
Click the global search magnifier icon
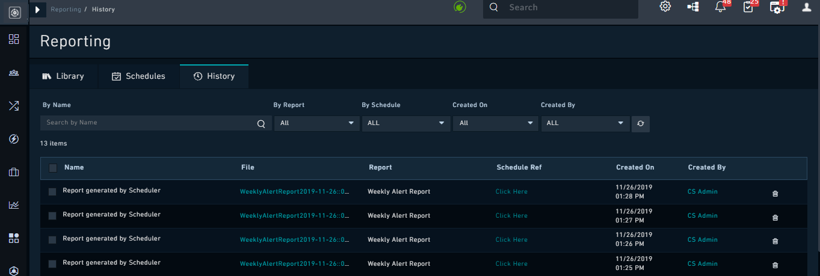[x=494, y=8]
